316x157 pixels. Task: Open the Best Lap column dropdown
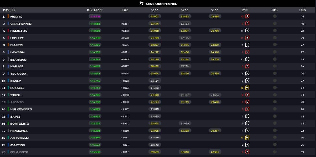[x=101, y=10]
